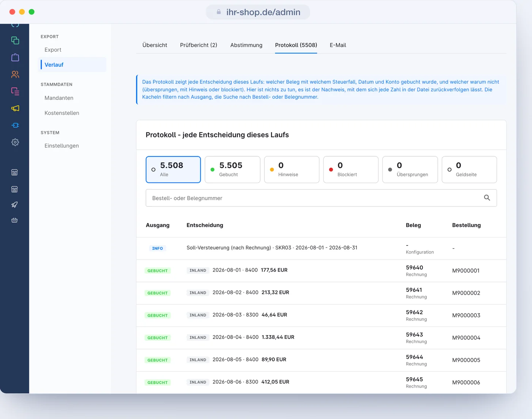
Task: Open Einstellungen under System
Action: coord(62,146)
